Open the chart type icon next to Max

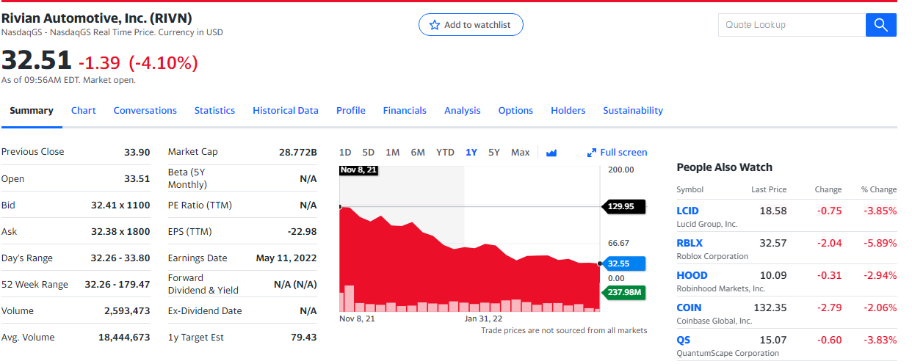[551, 153]
